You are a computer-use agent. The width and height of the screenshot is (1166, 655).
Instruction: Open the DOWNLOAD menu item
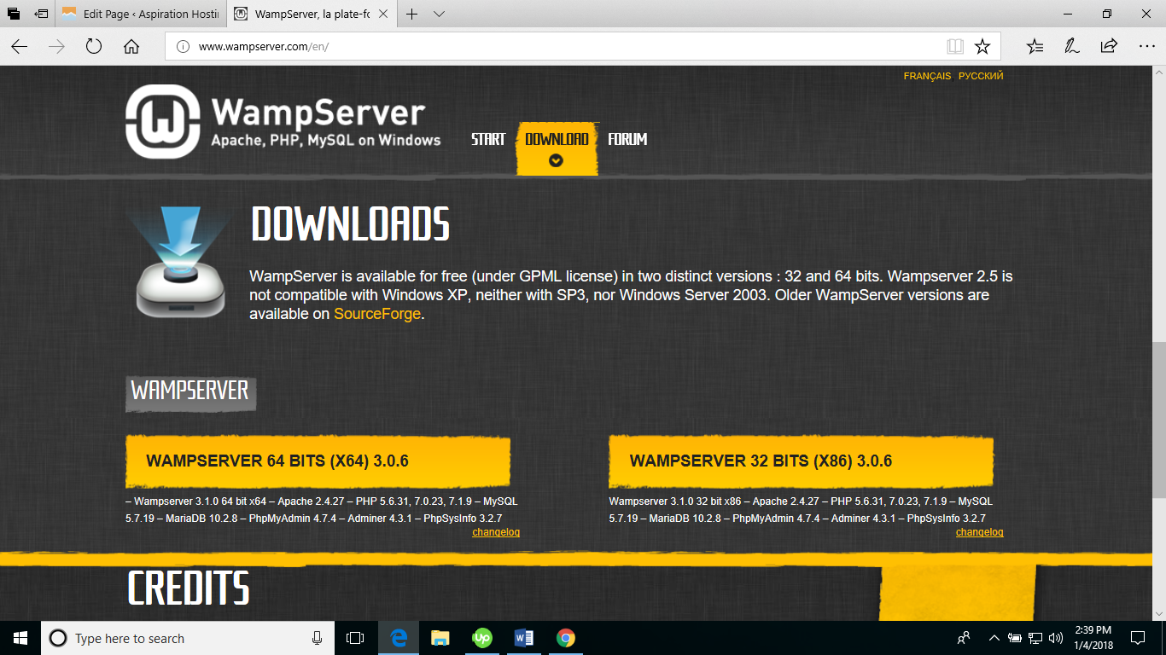click(557, 148)
